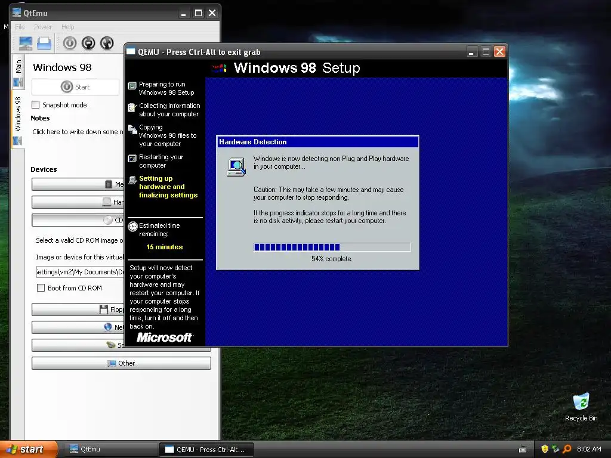The width and height of the screenshot is (611, 458).
Task: Click the restart machine toolbar icon
Action: tap(107, 43)
